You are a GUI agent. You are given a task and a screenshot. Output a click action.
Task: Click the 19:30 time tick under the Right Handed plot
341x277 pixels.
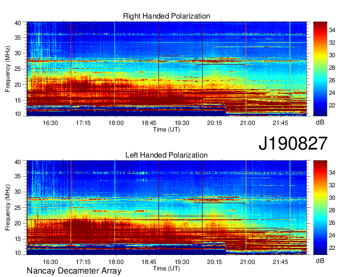(182, 123)
